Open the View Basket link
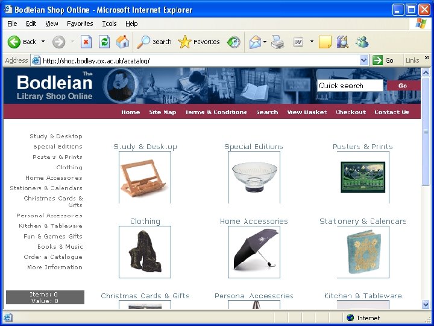434x326 pixels. tap(307, 112)
